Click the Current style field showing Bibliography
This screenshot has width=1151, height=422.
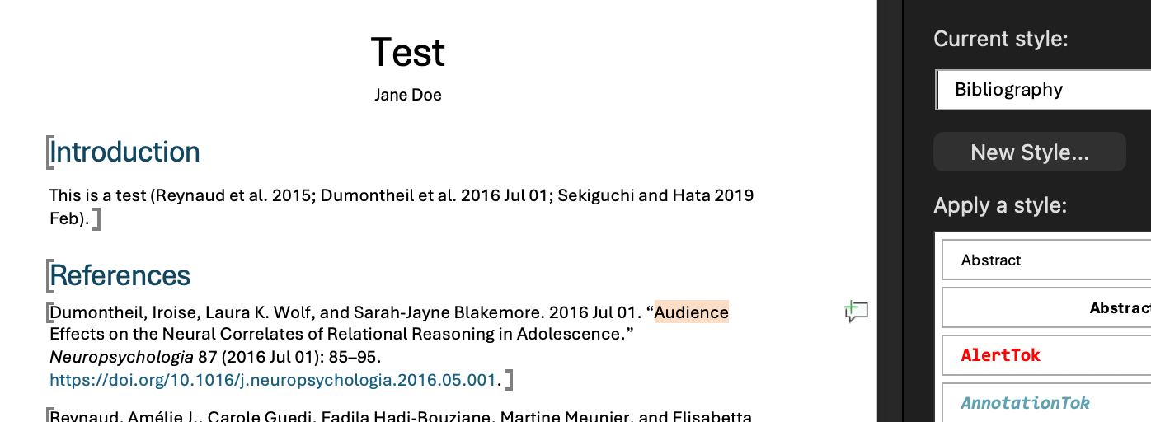(1043, 90)
